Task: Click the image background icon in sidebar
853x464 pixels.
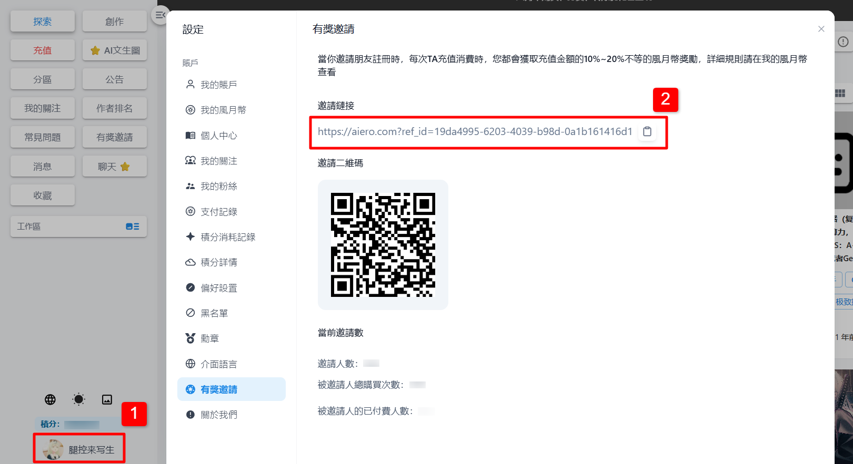Action: (107, 399)
